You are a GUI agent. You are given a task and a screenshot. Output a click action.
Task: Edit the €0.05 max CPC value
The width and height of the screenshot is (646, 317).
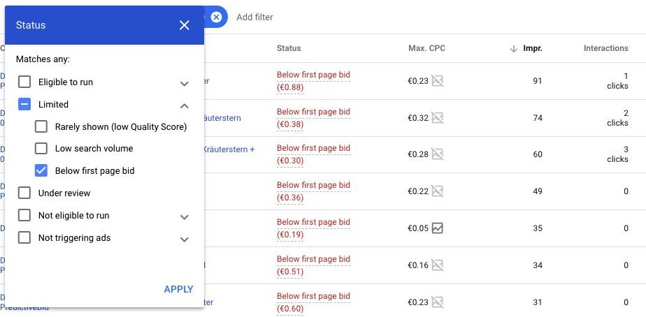(418, 228)
